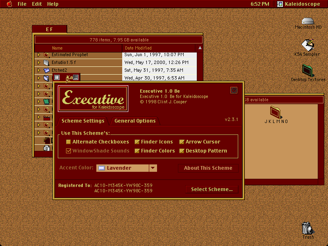The height and width of the screenshot is (246, 328).
Task: Open the Help menu
Action: [x=53, y=4]
